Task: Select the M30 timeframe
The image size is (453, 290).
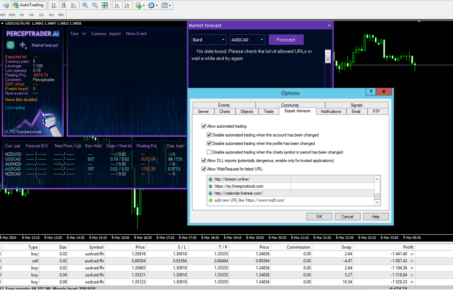Action: 12,15
